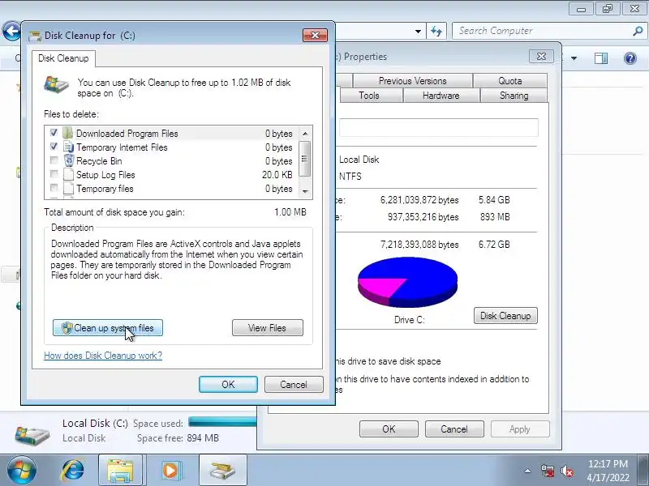The width and height of the screenshot is (649, 486).
Task: Tick the Recycle Bin checkbox
Action: 54,160
